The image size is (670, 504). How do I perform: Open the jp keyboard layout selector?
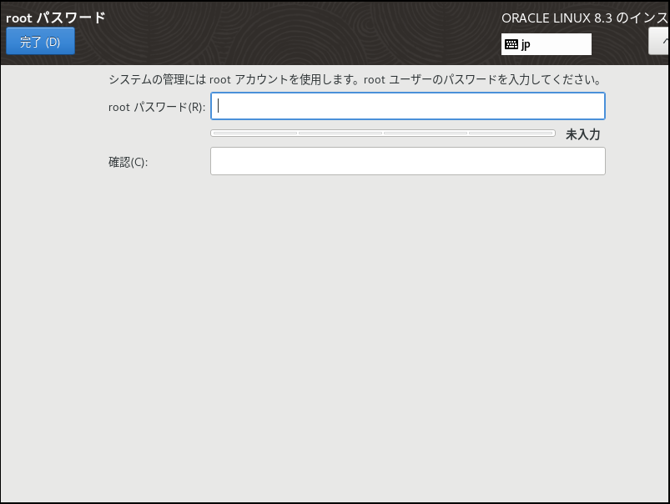point(547,44)
